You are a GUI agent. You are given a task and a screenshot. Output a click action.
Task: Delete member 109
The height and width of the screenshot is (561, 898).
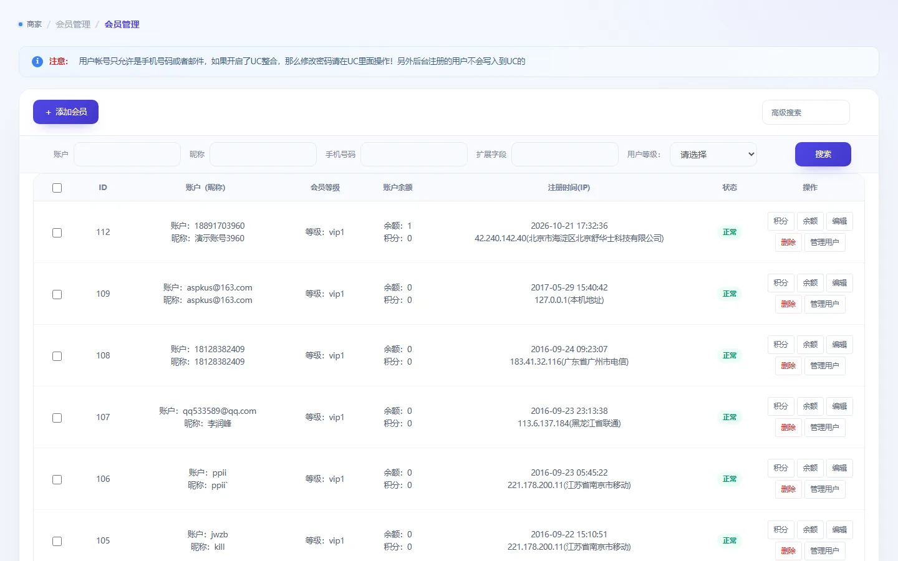(x=788, y=304)
